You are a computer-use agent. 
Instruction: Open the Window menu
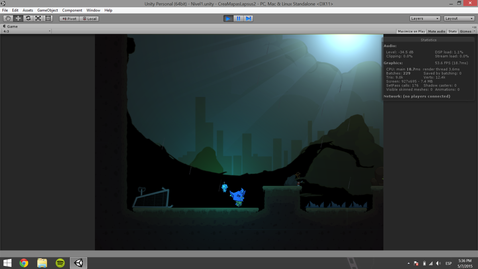pos(93,10)
